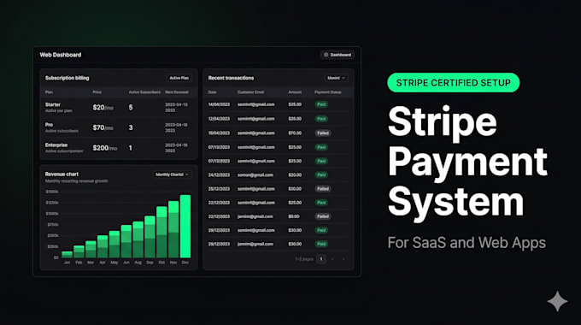Click the Revenue chart title
This screenshot has width=581, height=325.
point(62,174)
